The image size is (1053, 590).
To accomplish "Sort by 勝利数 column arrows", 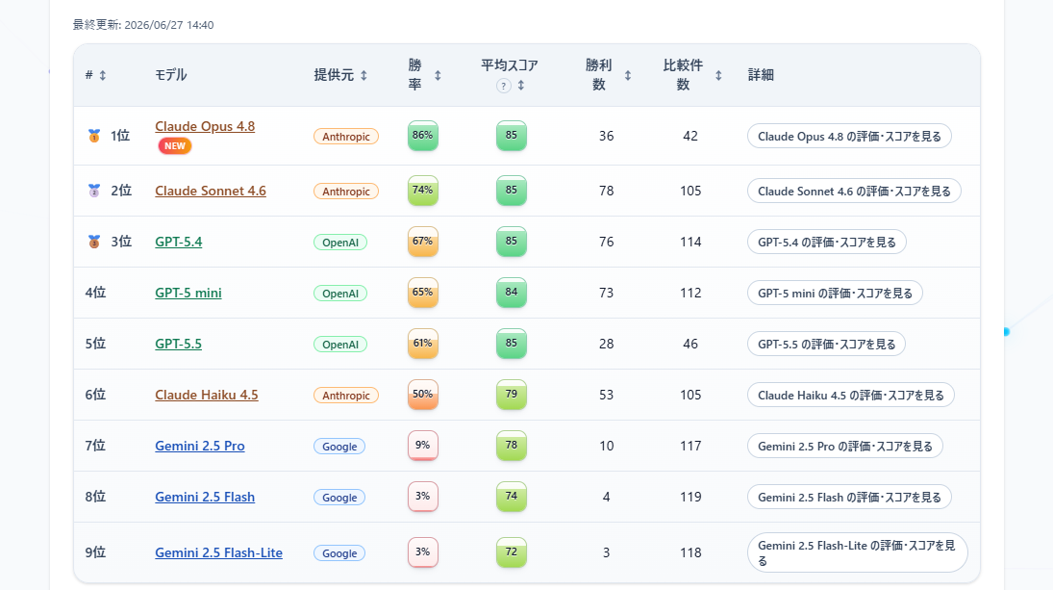I will click(x=628, y=75).
